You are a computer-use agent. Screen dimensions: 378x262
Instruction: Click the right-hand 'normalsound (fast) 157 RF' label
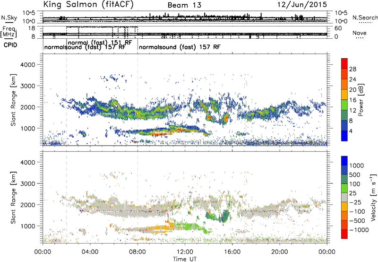click(180, 47)
